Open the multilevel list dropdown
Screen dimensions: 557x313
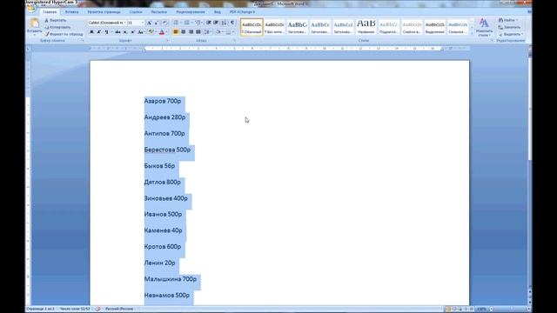203,23
